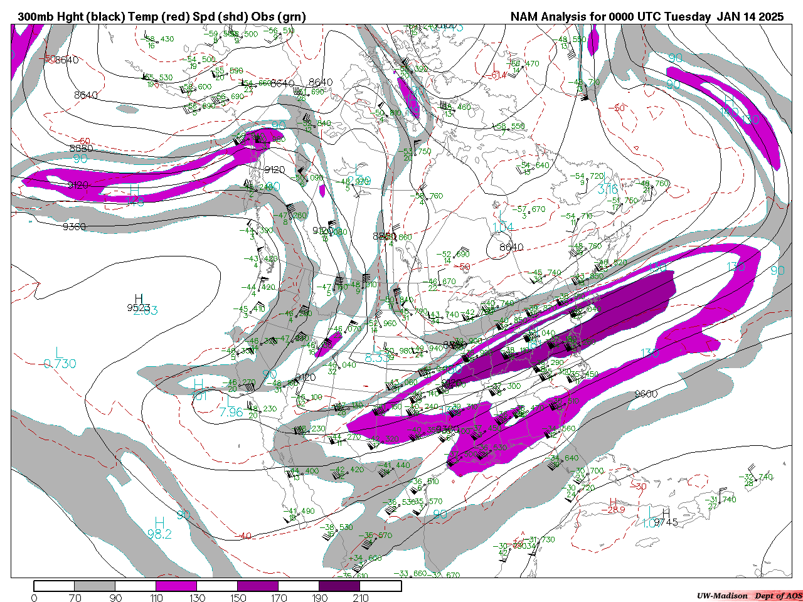Select the gray 70–90 legend swatch

[95, 586]
